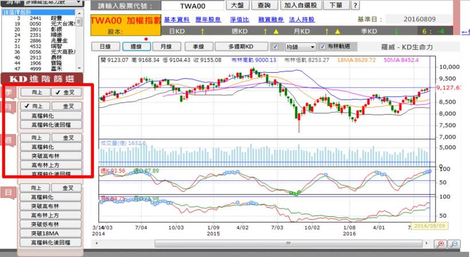Viewport: 470px width, 257px height.
Task: Click the red 週 period label icon
Action: coord(8,138)
